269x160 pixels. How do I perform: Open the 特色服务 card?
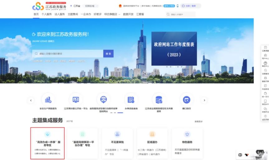(187, 144)
